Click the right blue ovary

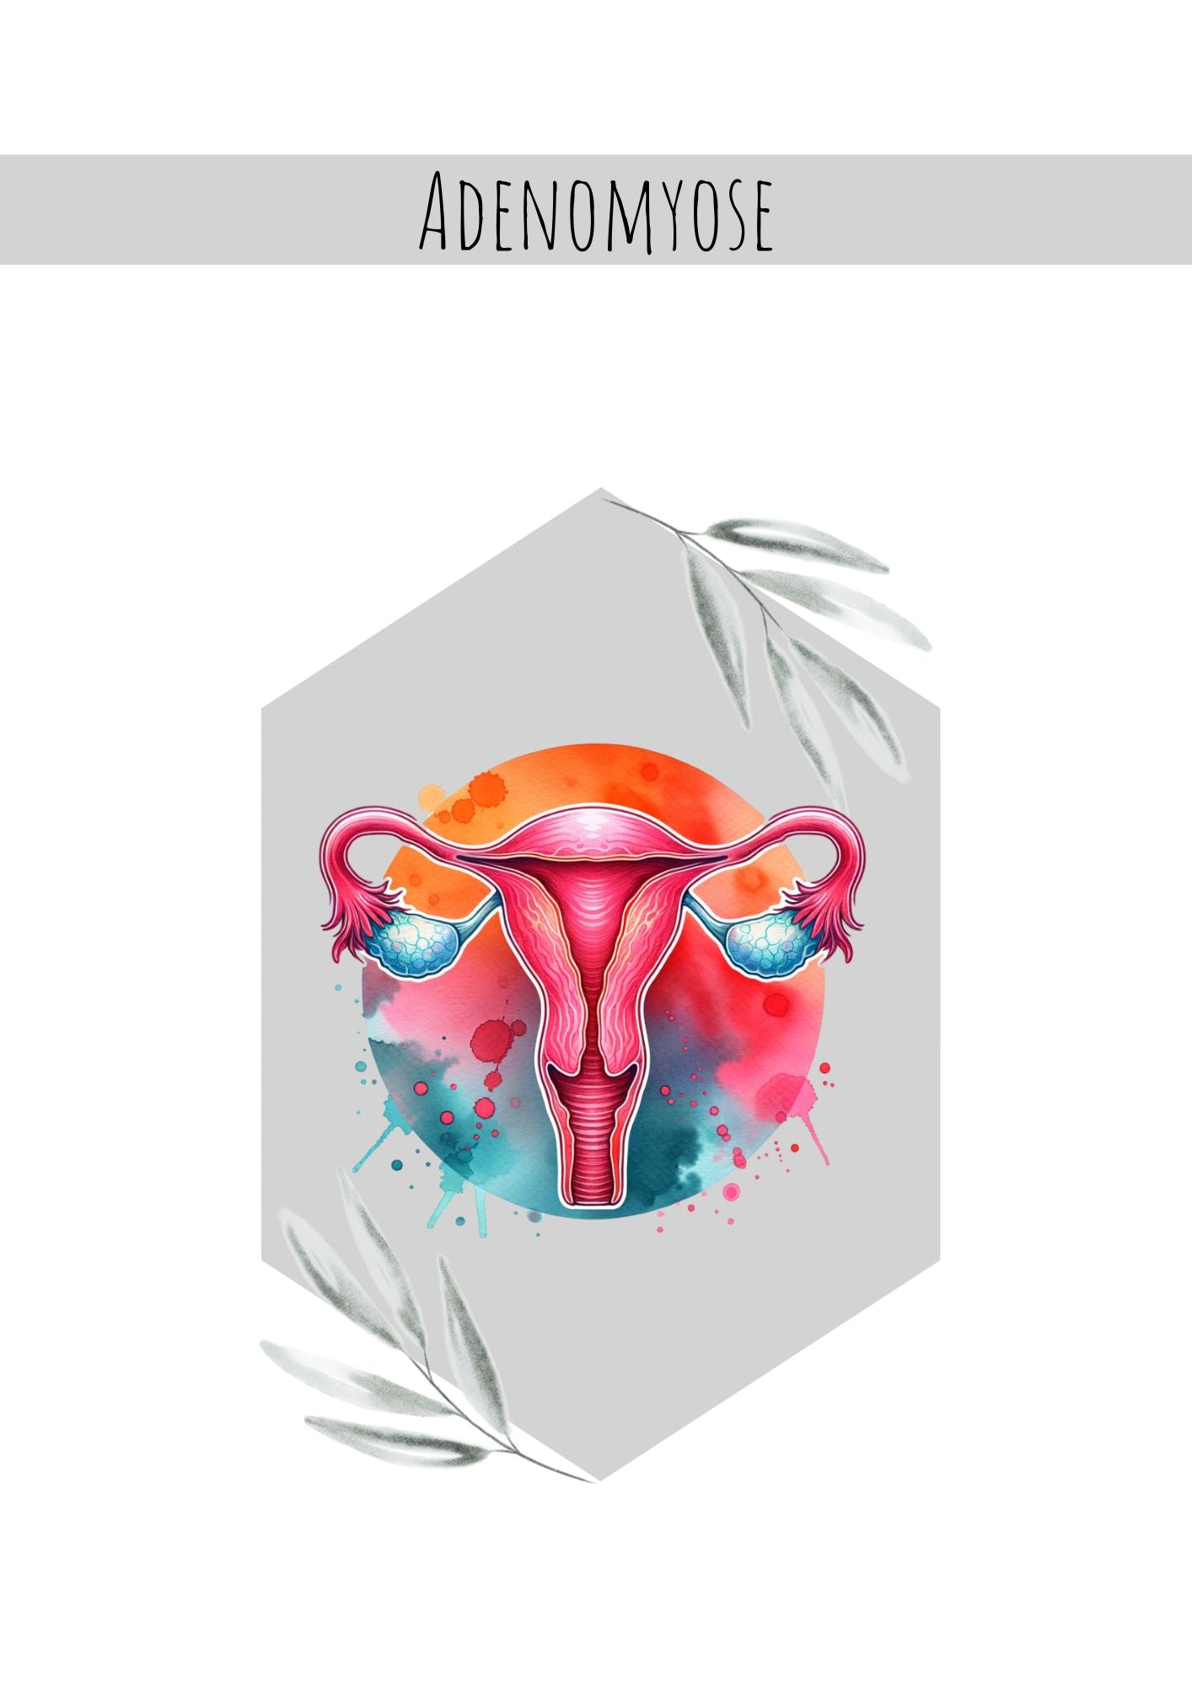pos(765,946)
